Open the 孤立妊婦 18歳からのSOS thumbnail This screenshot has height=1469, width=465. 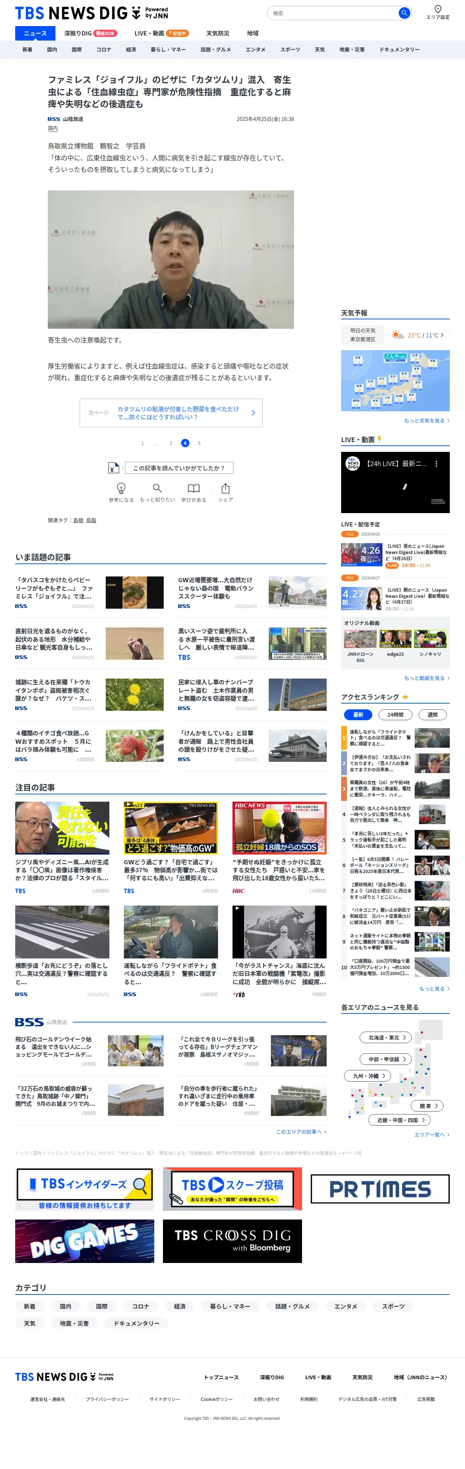coord(279,827)
